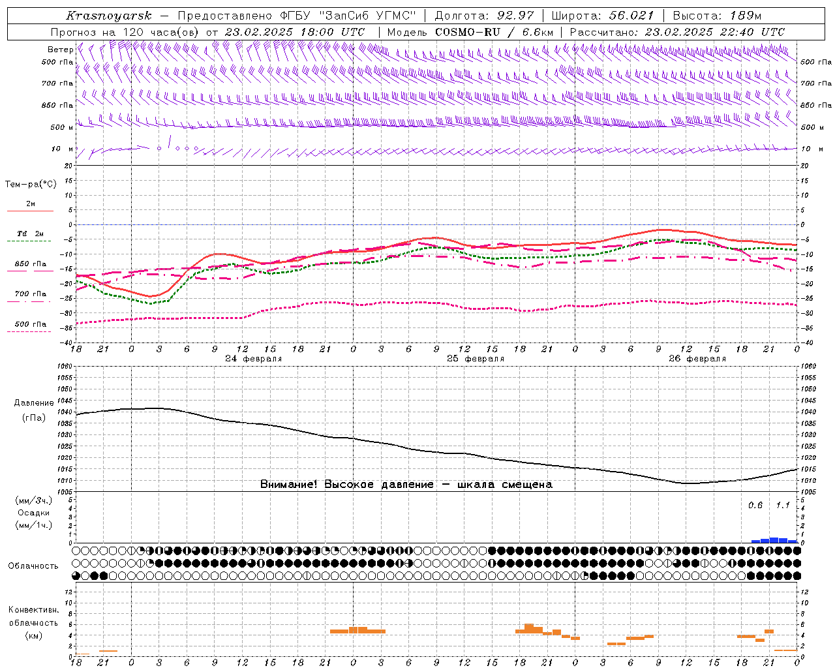Click the '(км)' convective cloud unit label
The width and height of the screenshot is (835, 668).
pos(33,635)
